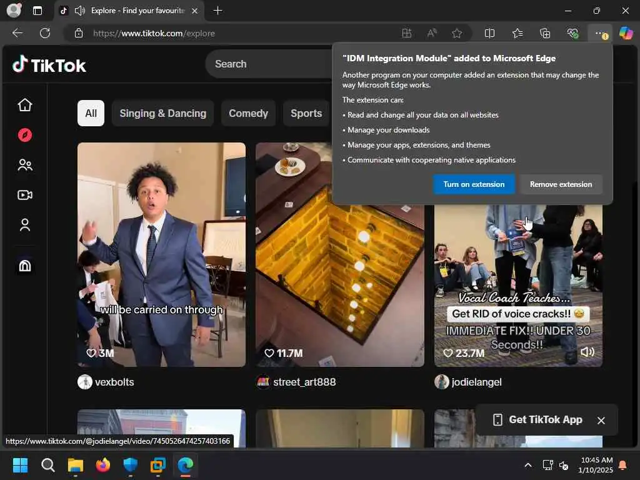The image size is (640, 480).
Task: Go back with browser back arrow
Action: (17, 33)
